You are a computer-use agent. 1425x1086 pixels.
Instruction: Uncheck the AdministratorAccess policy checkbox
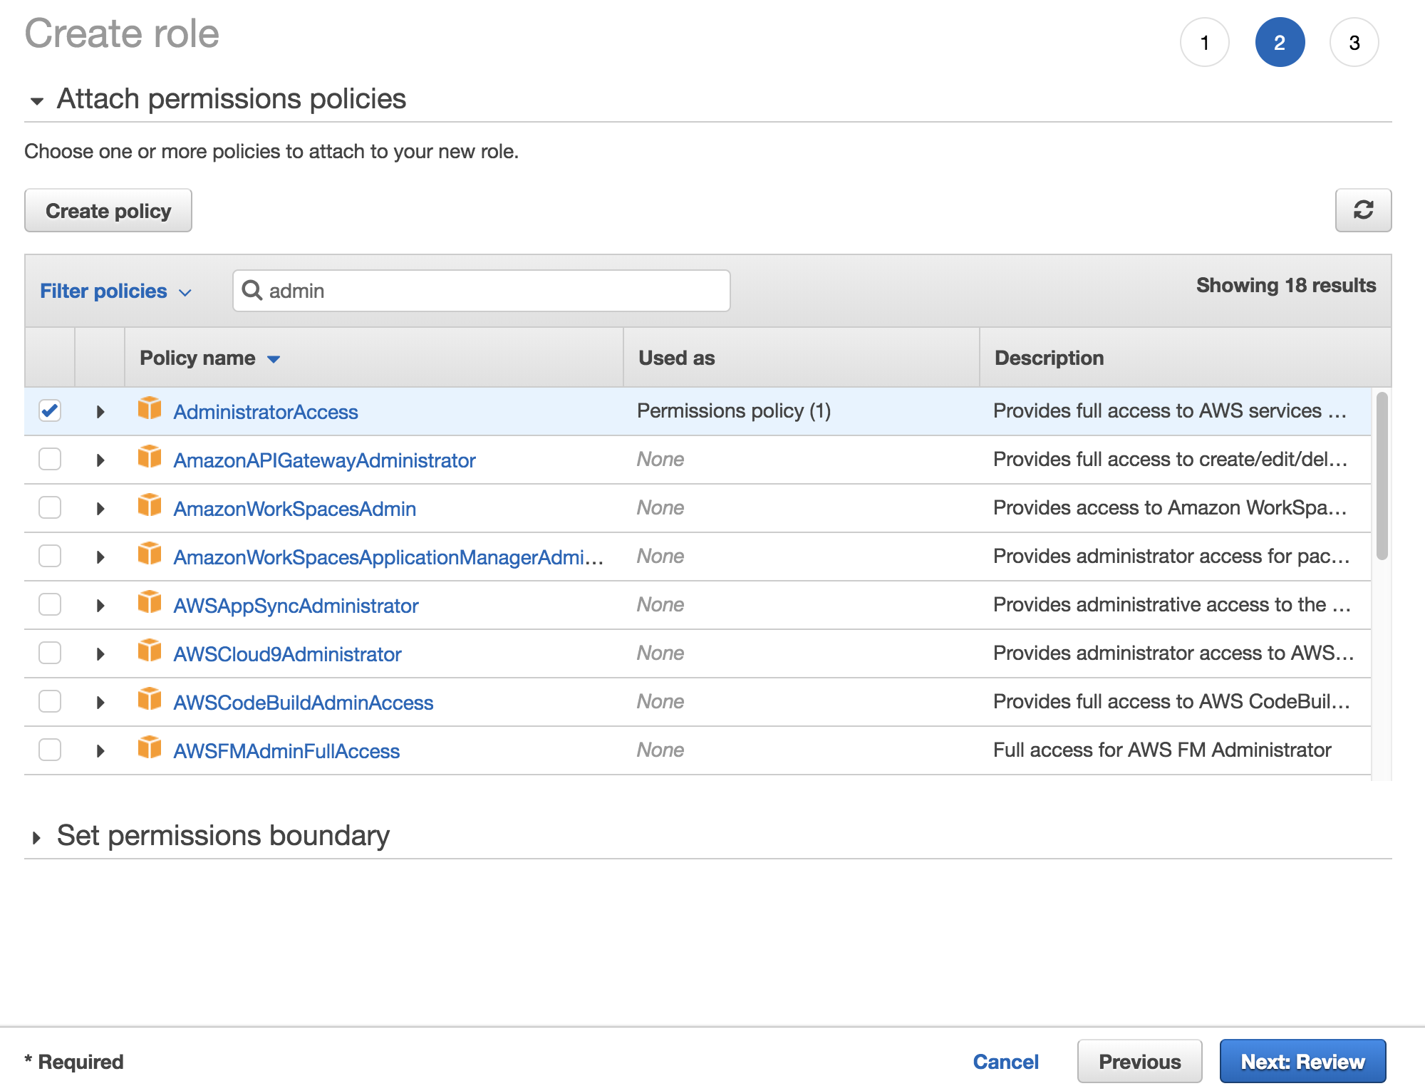click(49, 410)
